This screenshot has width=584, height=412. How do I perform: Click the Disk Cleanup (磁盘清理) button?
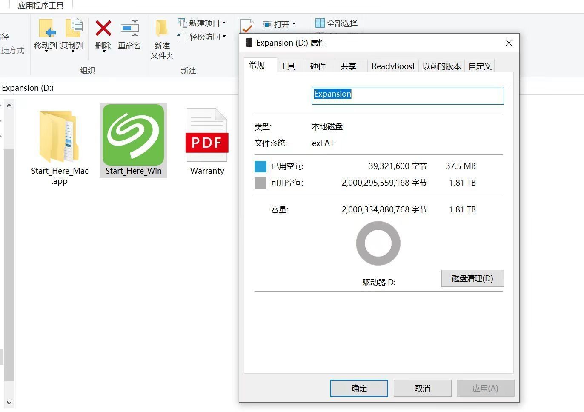point(472,278)
